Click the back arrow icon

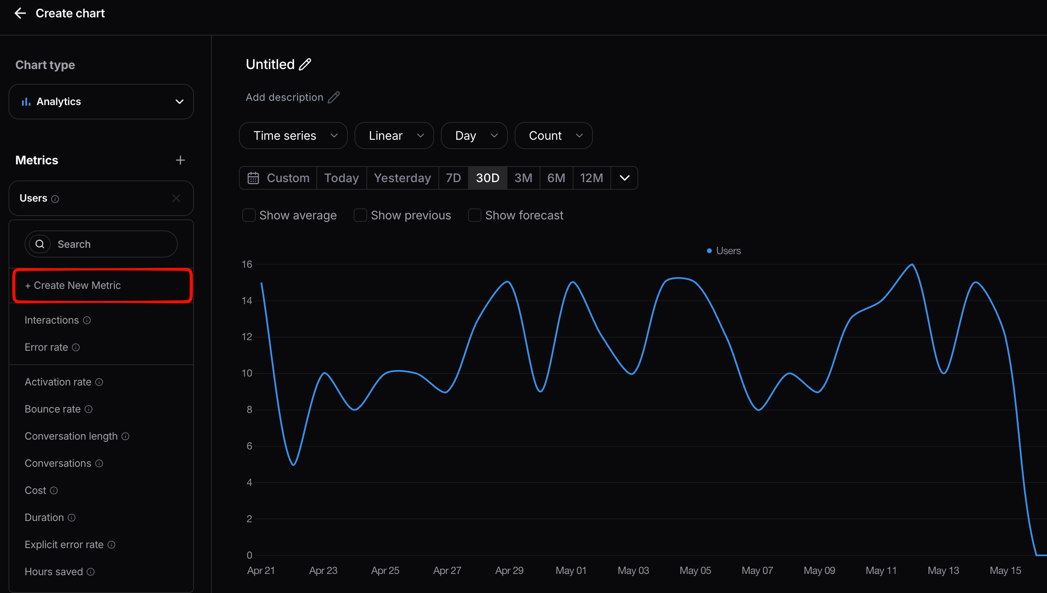point(20,13)
